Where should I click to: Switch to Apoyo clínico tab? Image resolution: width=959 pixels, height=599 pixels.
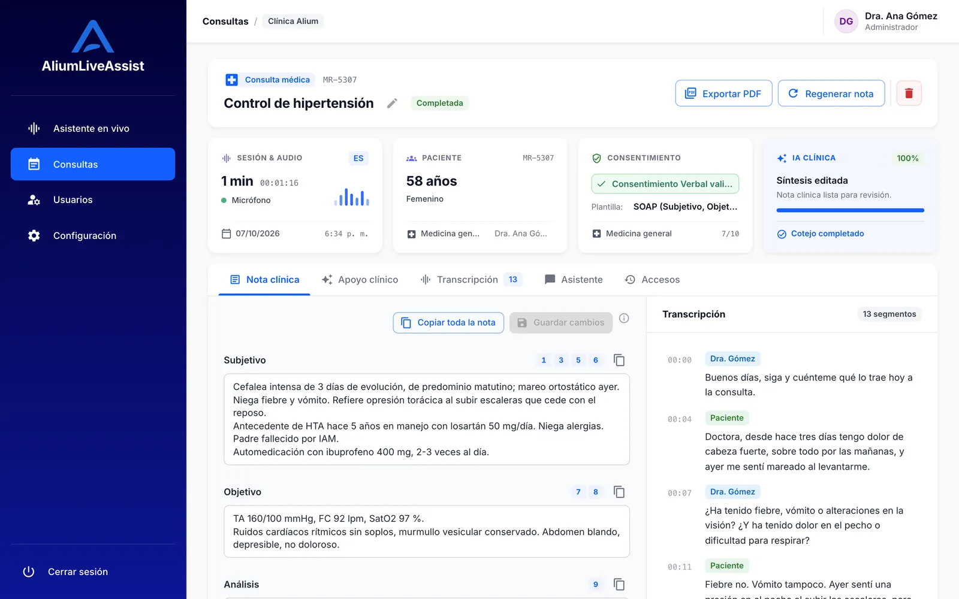pyautogui.click(x=360, y=280)
